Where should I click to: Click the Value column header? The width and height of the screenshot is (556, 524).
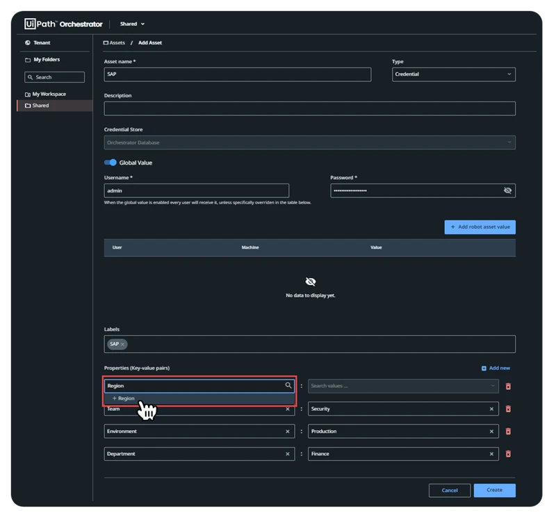click(376, 247)
